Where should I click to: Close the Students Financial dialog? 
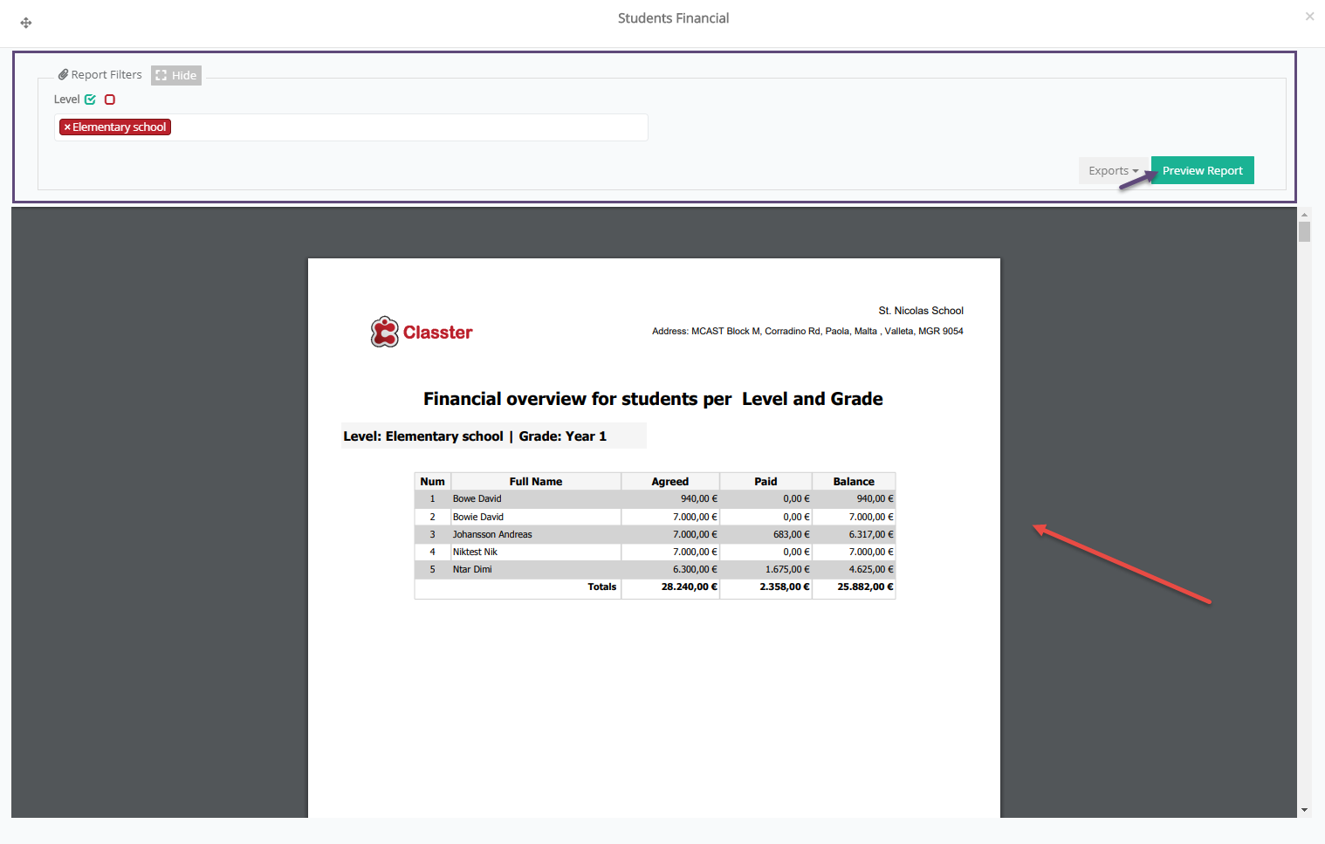coord(1309,17)
